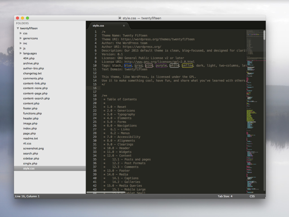289x217 pixels.
Task: Click the horizontal editor scrollbar
Action: click(106, 192)
